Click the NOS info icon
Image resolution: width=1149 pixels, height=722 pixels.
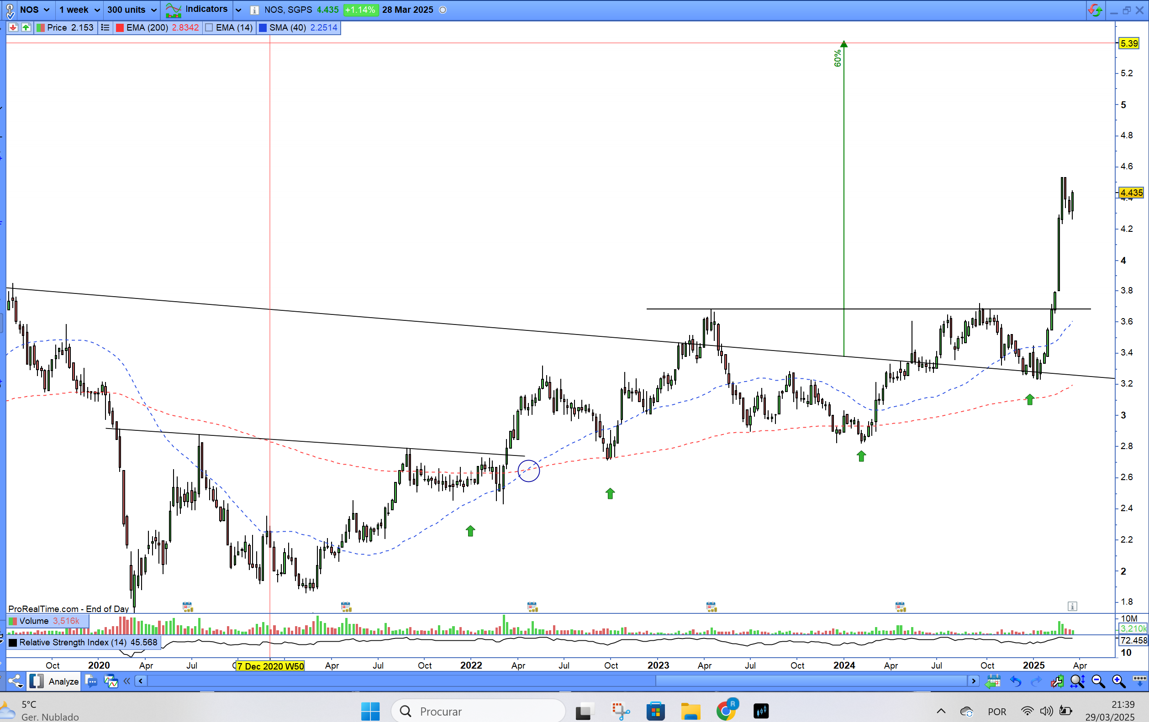click(x=255, y=10)
